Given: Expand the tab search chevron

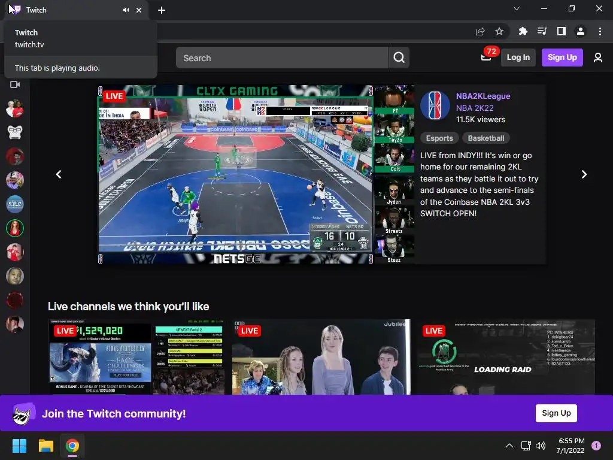Looking at the screenshot, I should (517, 8).
